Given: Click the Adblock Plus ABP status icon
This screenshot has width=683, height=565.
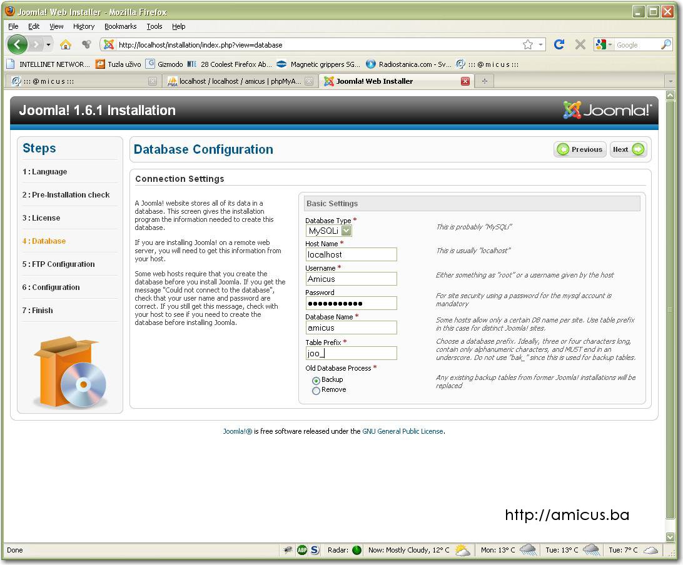Looking at the screenshot, I should pyautogui.click(x=302, y=550).
